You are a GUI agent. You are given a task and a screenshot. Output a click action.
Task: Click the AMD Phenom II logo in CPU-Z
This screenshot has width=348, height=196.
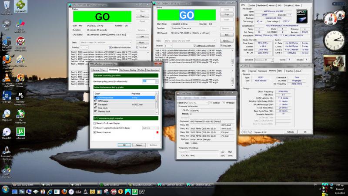(301, 16)
